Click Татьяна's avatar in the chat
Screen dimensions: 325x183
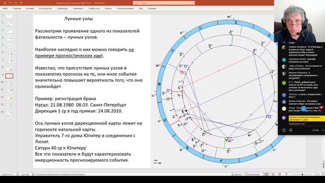click(x=284, y=95)
